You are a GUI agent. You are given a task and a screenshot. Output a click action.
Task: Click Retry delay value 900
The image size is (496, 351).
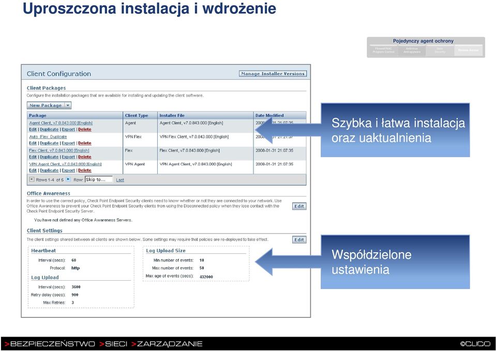click(x=74, y=295)
